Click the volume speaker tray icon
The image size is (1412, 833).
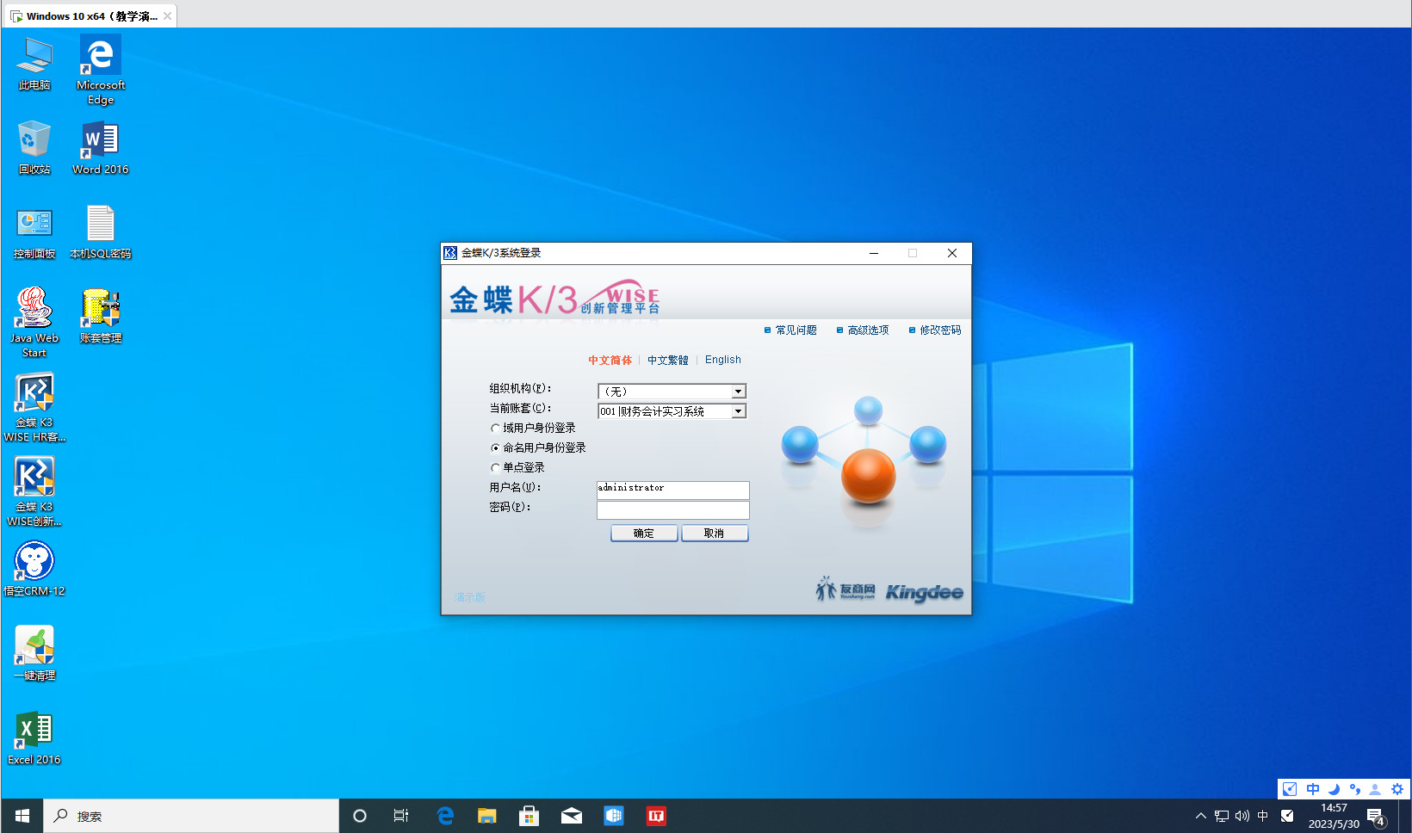coord(1242,816)
